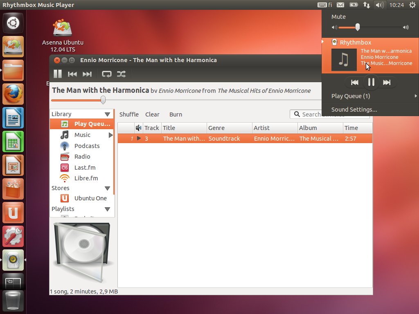Open System Settings from launcher

click(13, 237)
